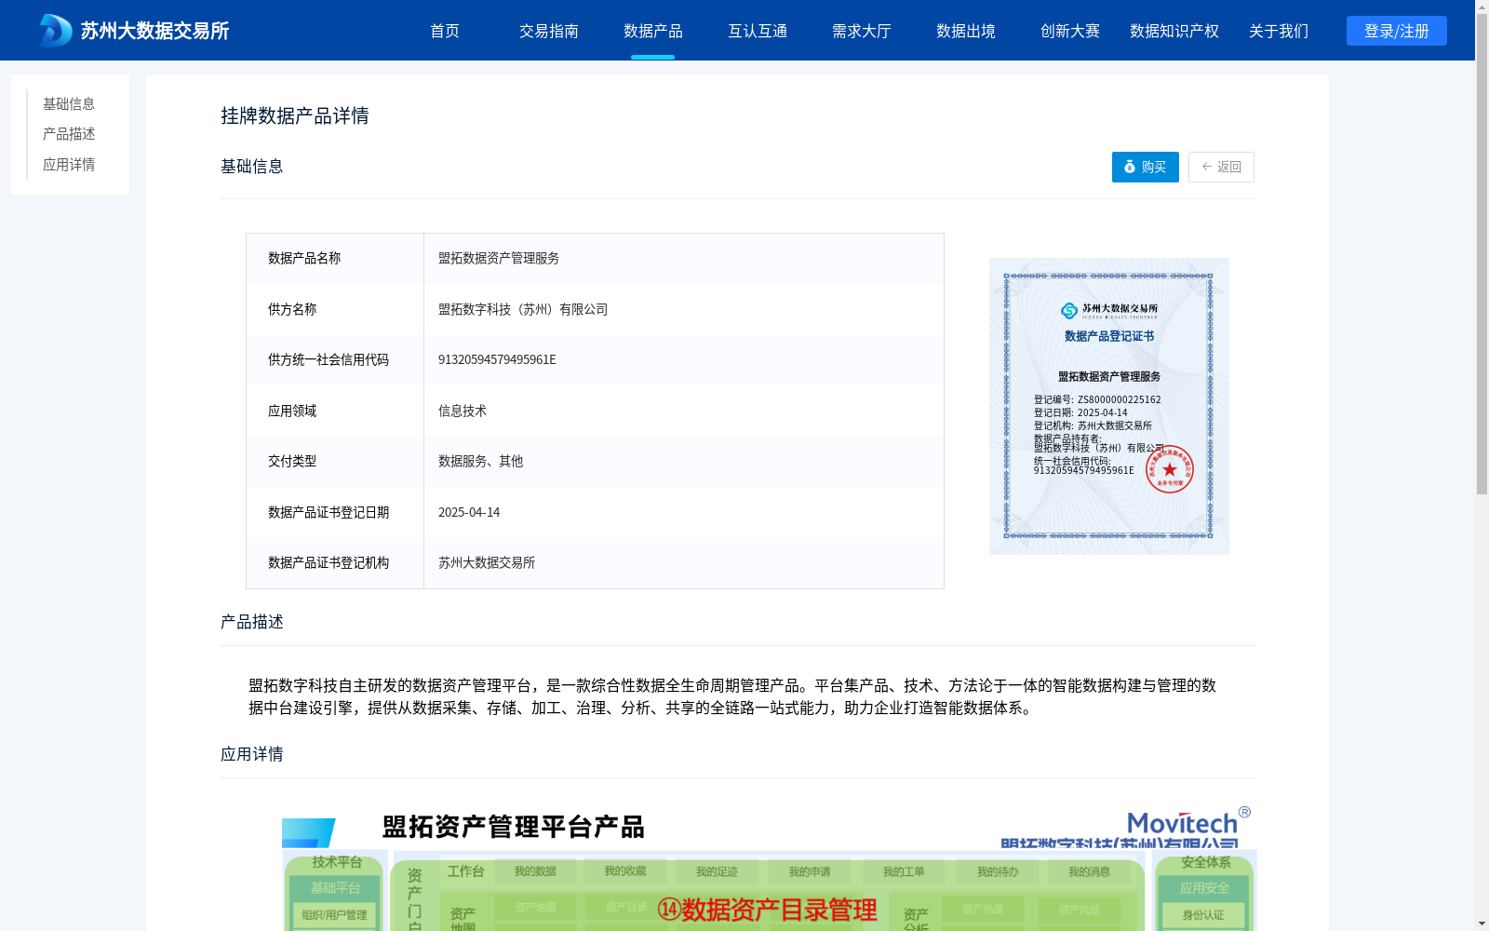Click the product description paragraph
1489x931 pixels.
click(x=732, y=696)
